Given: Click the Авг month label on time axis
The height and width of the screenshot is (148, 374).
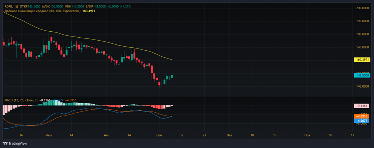Looking at the screenshot, I should 106,135.
